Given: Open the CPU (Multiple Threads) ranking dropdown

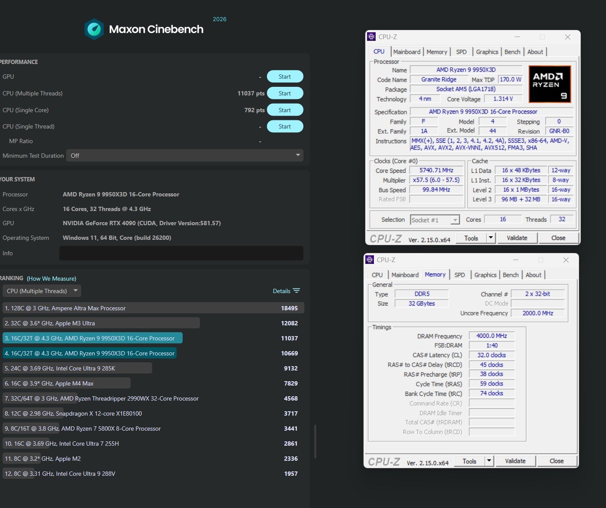Looking at the screenshot, I should click(42, 291).
